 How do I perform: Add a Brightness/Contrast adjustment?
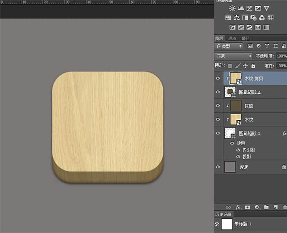pyautogui.click(x=232, y=9)
